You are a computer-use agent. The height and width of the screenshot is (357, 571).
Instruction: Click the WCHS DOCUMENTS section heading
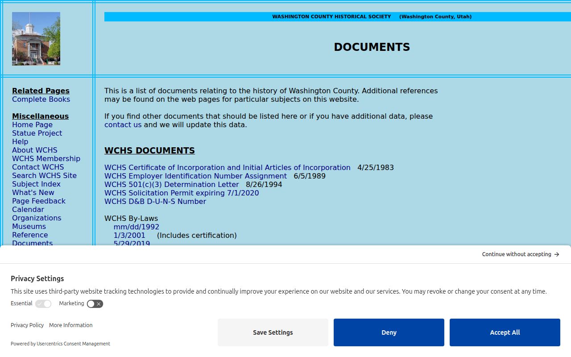pos(149,151)
